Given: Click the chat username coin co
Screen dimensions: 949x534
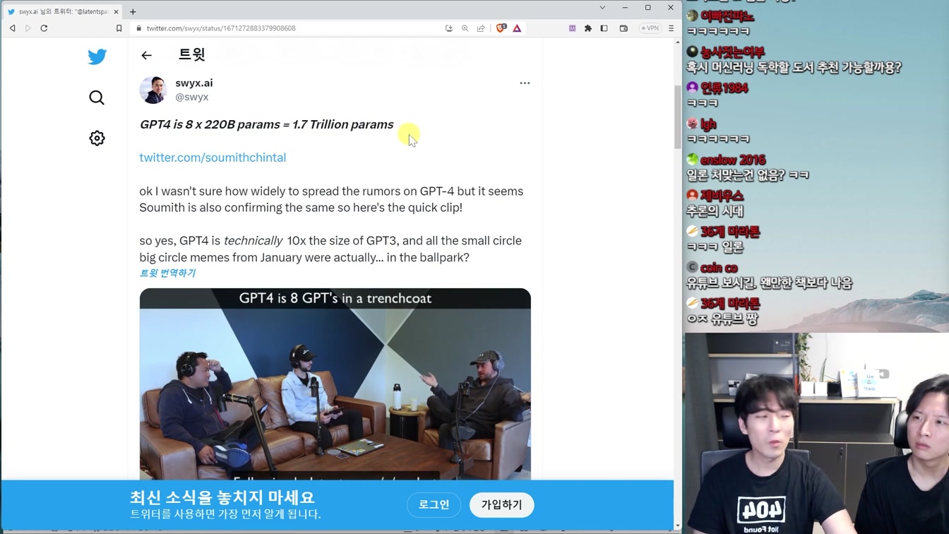Looking at the screenshot, I should tap(719, 268).
